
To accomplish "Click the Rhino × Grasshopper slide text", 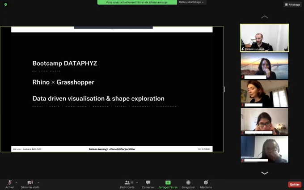I will tap(63, 82).
